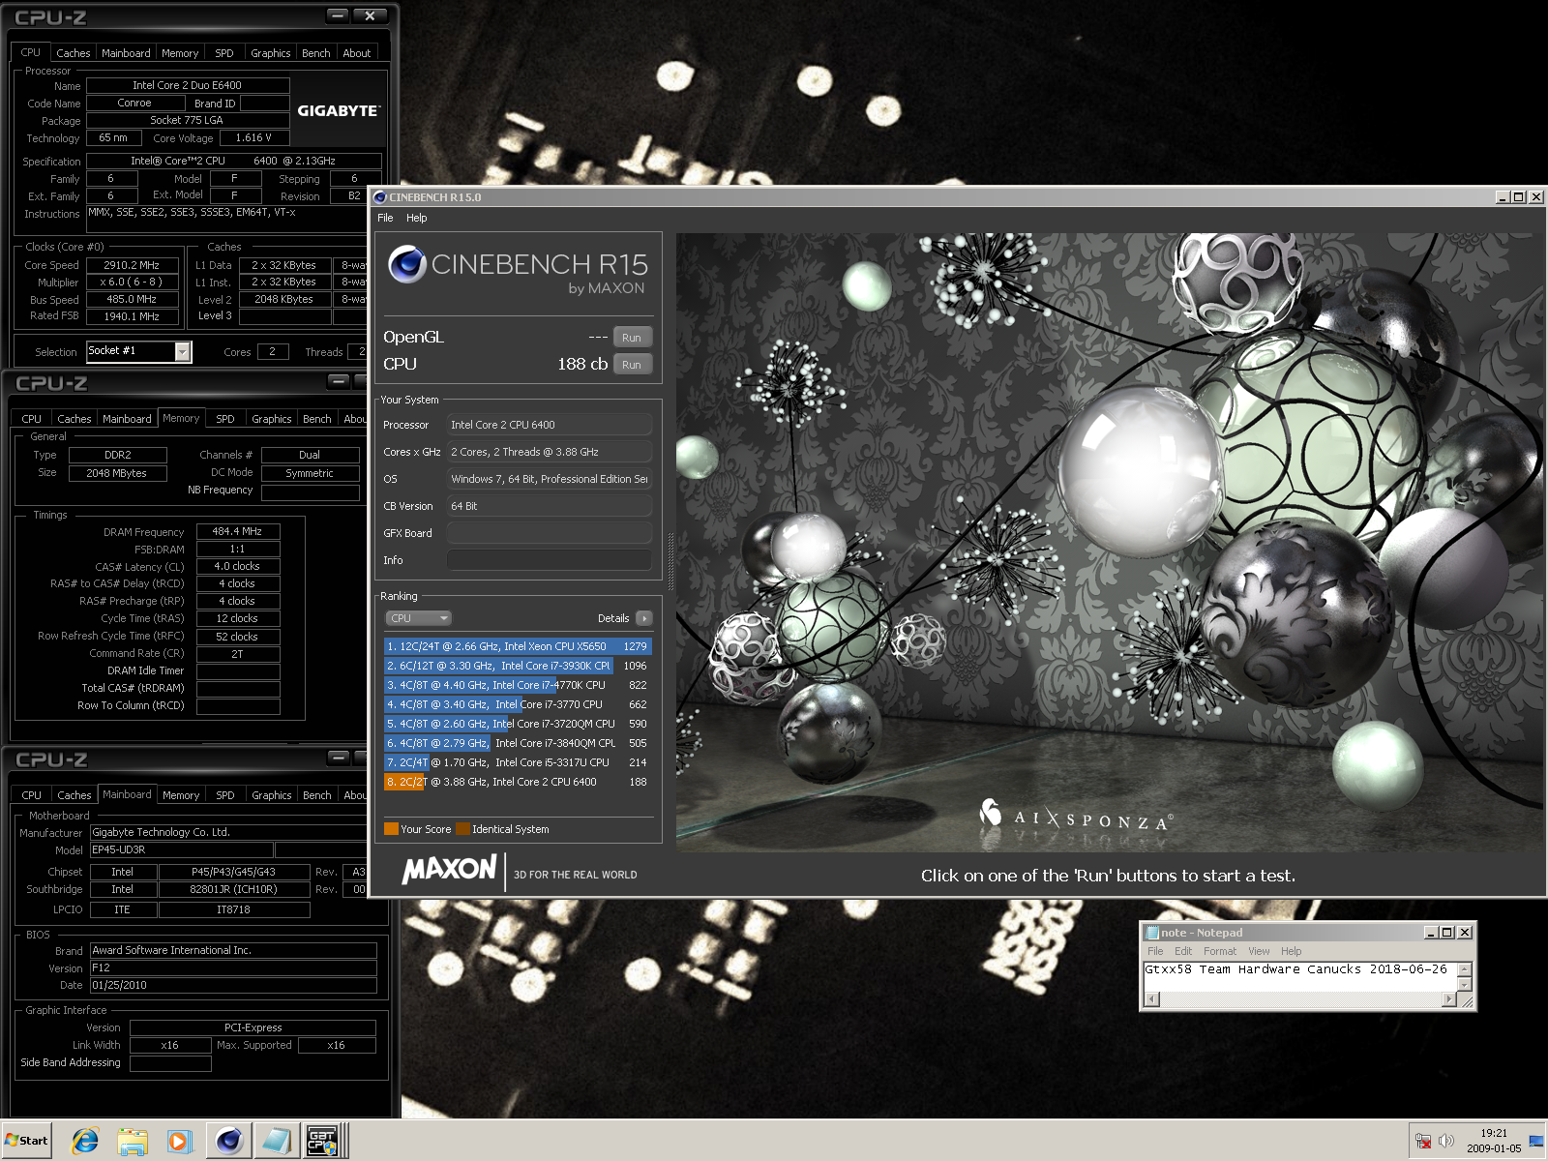This screenshot has height=1161, width=1548.
Task: Click Notepad text Gtxx58 Team Hardware Canucks
Action: tap(1253, 968)
